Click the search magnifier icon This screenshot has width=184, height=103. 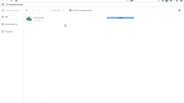(158, 1)
